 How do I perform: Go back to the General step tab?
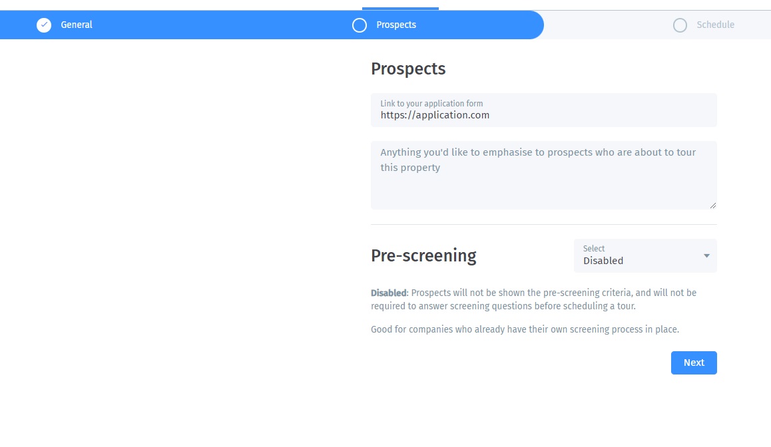77,25
